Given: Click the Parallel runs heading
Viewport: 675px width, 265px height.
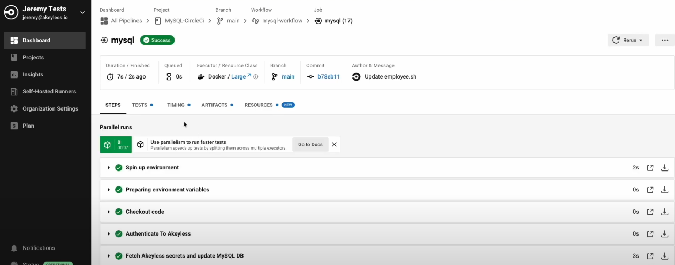Looking at the screenshot, I should point(116,127).
